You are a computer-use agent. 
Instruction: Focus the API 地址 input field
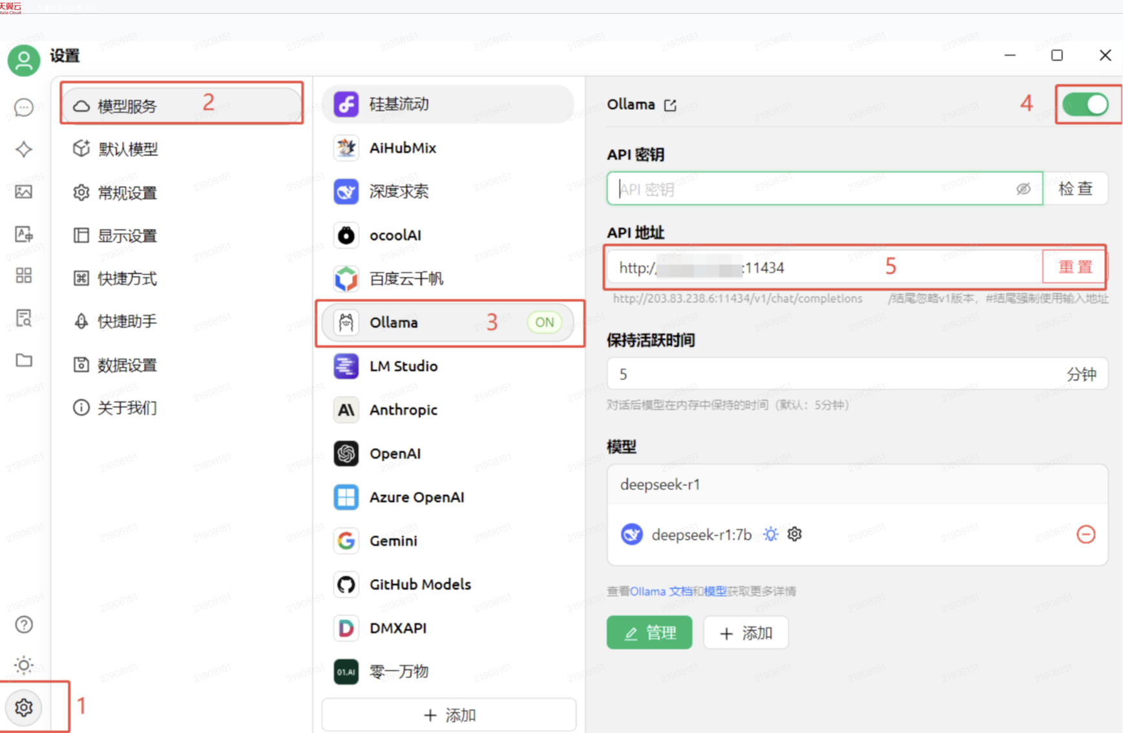coord(825,267)
